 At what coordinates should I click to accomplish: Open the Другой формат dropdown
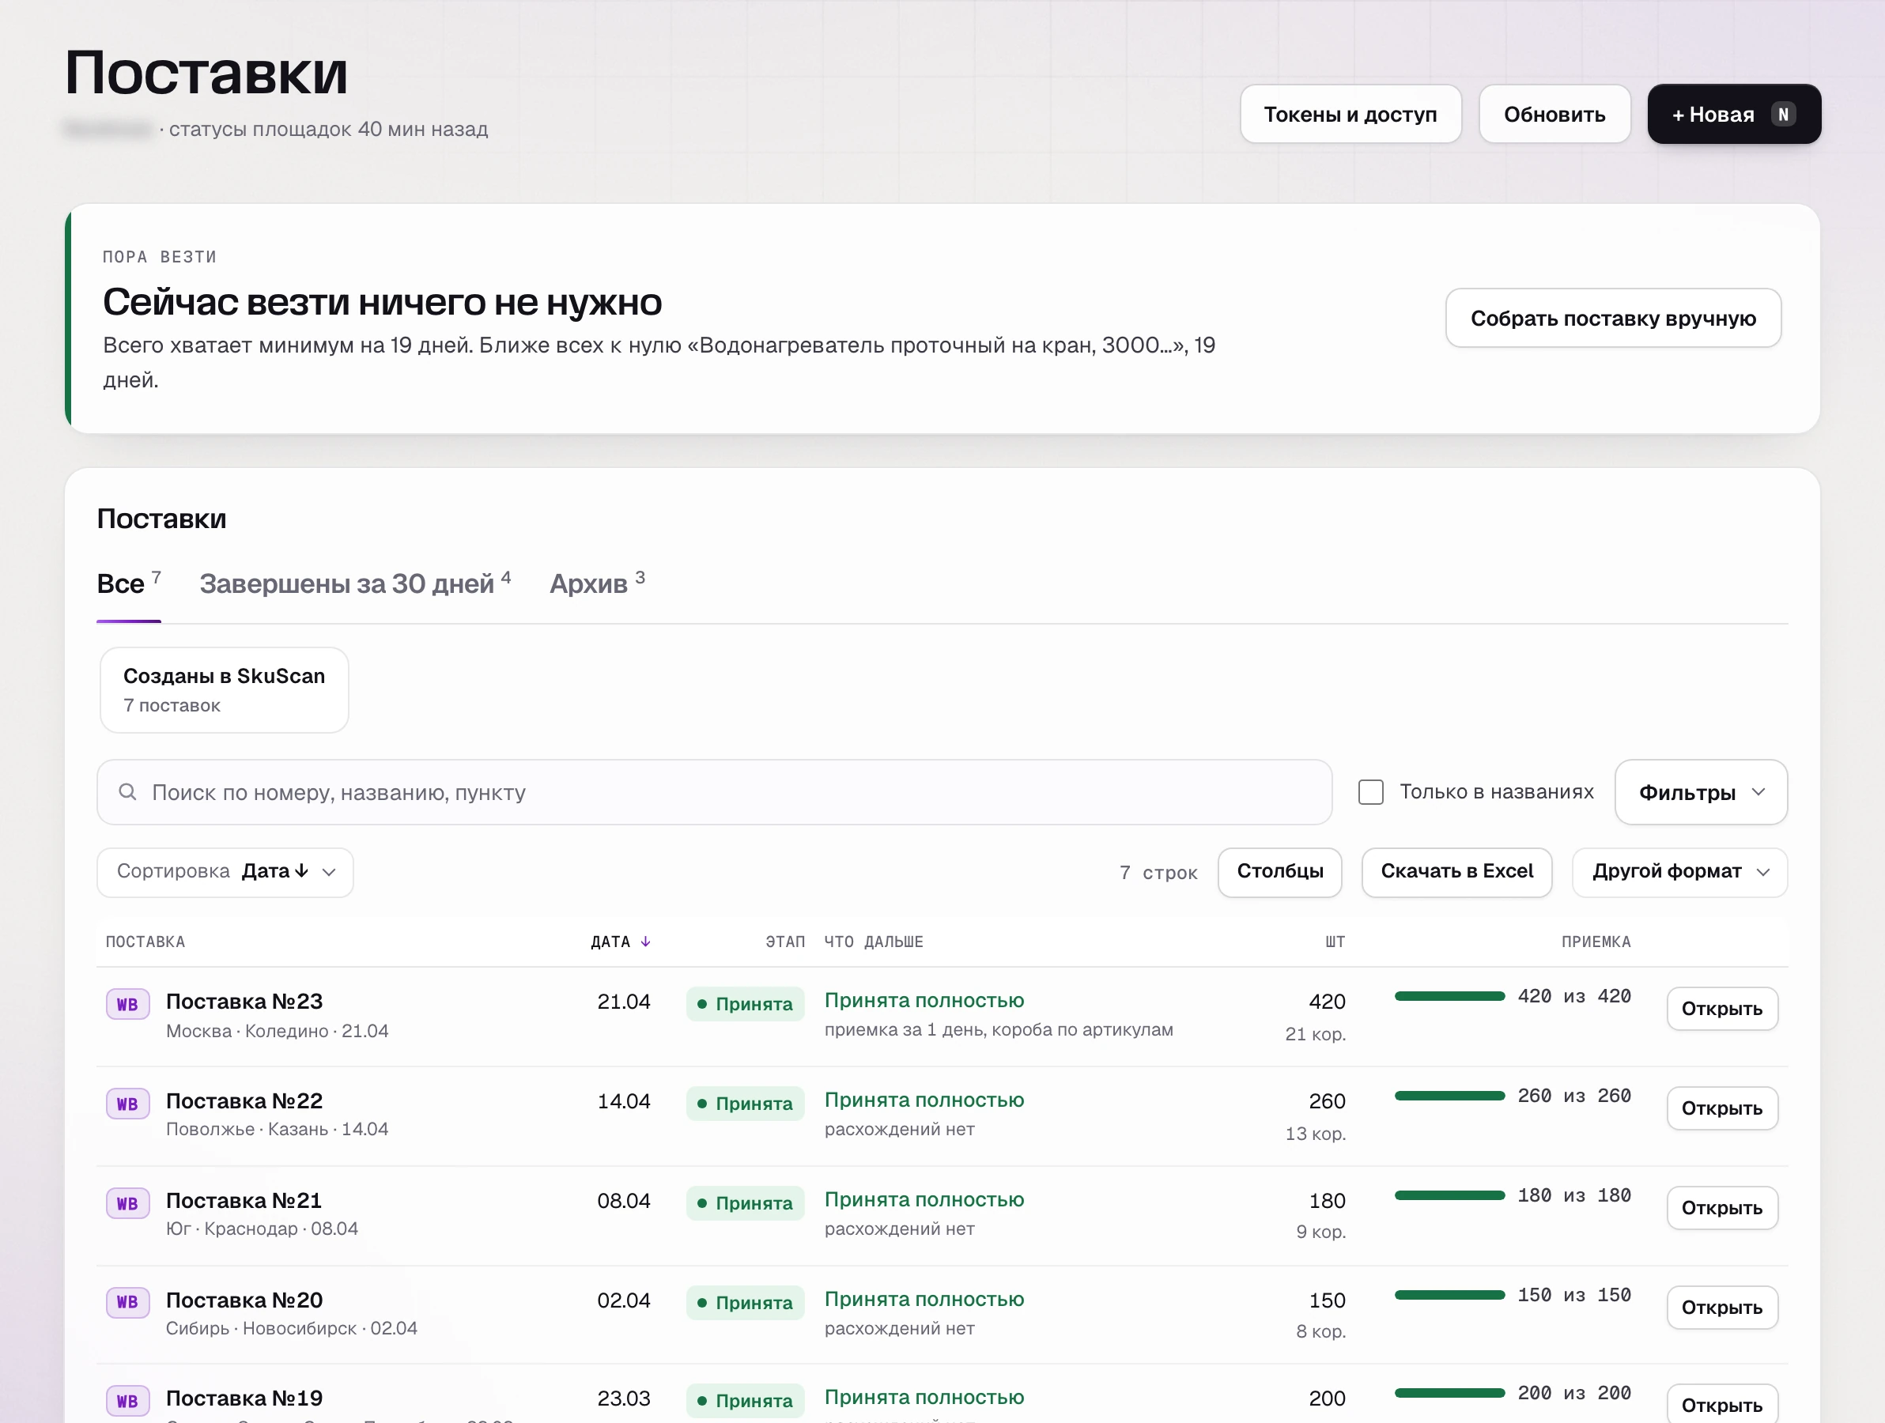coord(1679,872)
